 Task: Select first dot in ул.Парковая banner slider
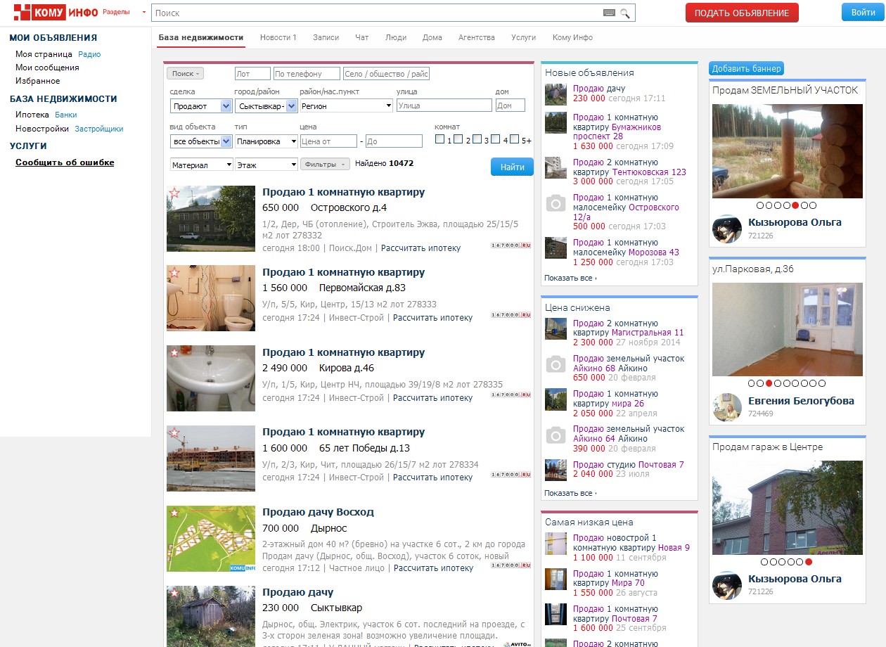(751, 383)
